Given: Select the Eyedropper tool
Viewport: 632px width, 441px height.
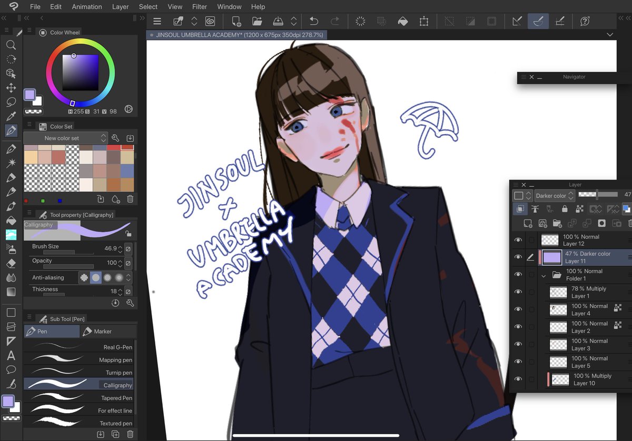Looking at the screenshot, I should click(x=11, y=116).
